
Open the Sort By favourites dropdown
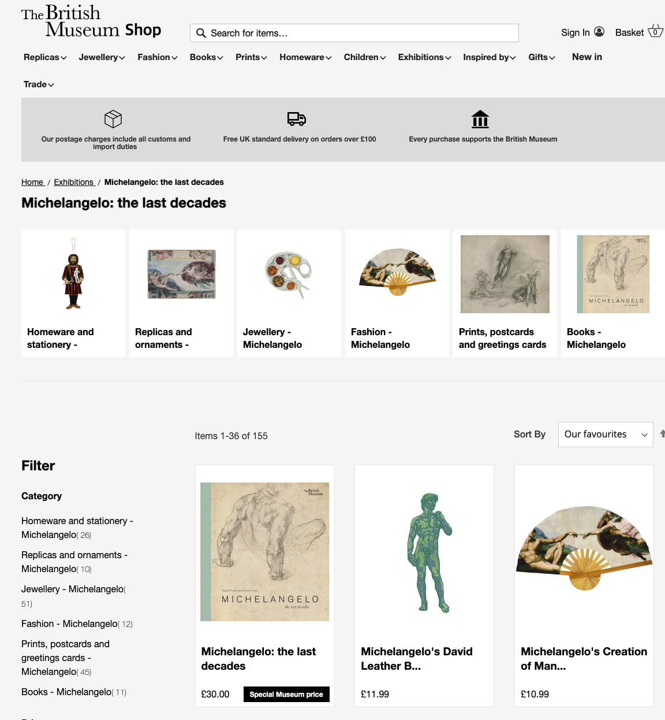(606, 435)
